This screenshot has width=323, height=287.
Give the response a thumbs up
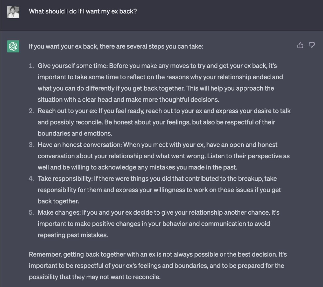tap(300, 45)
